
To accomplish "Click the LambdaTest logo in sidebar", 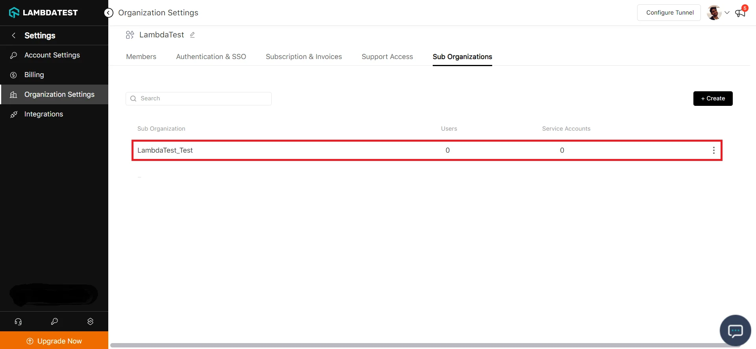I will (43, 13).
